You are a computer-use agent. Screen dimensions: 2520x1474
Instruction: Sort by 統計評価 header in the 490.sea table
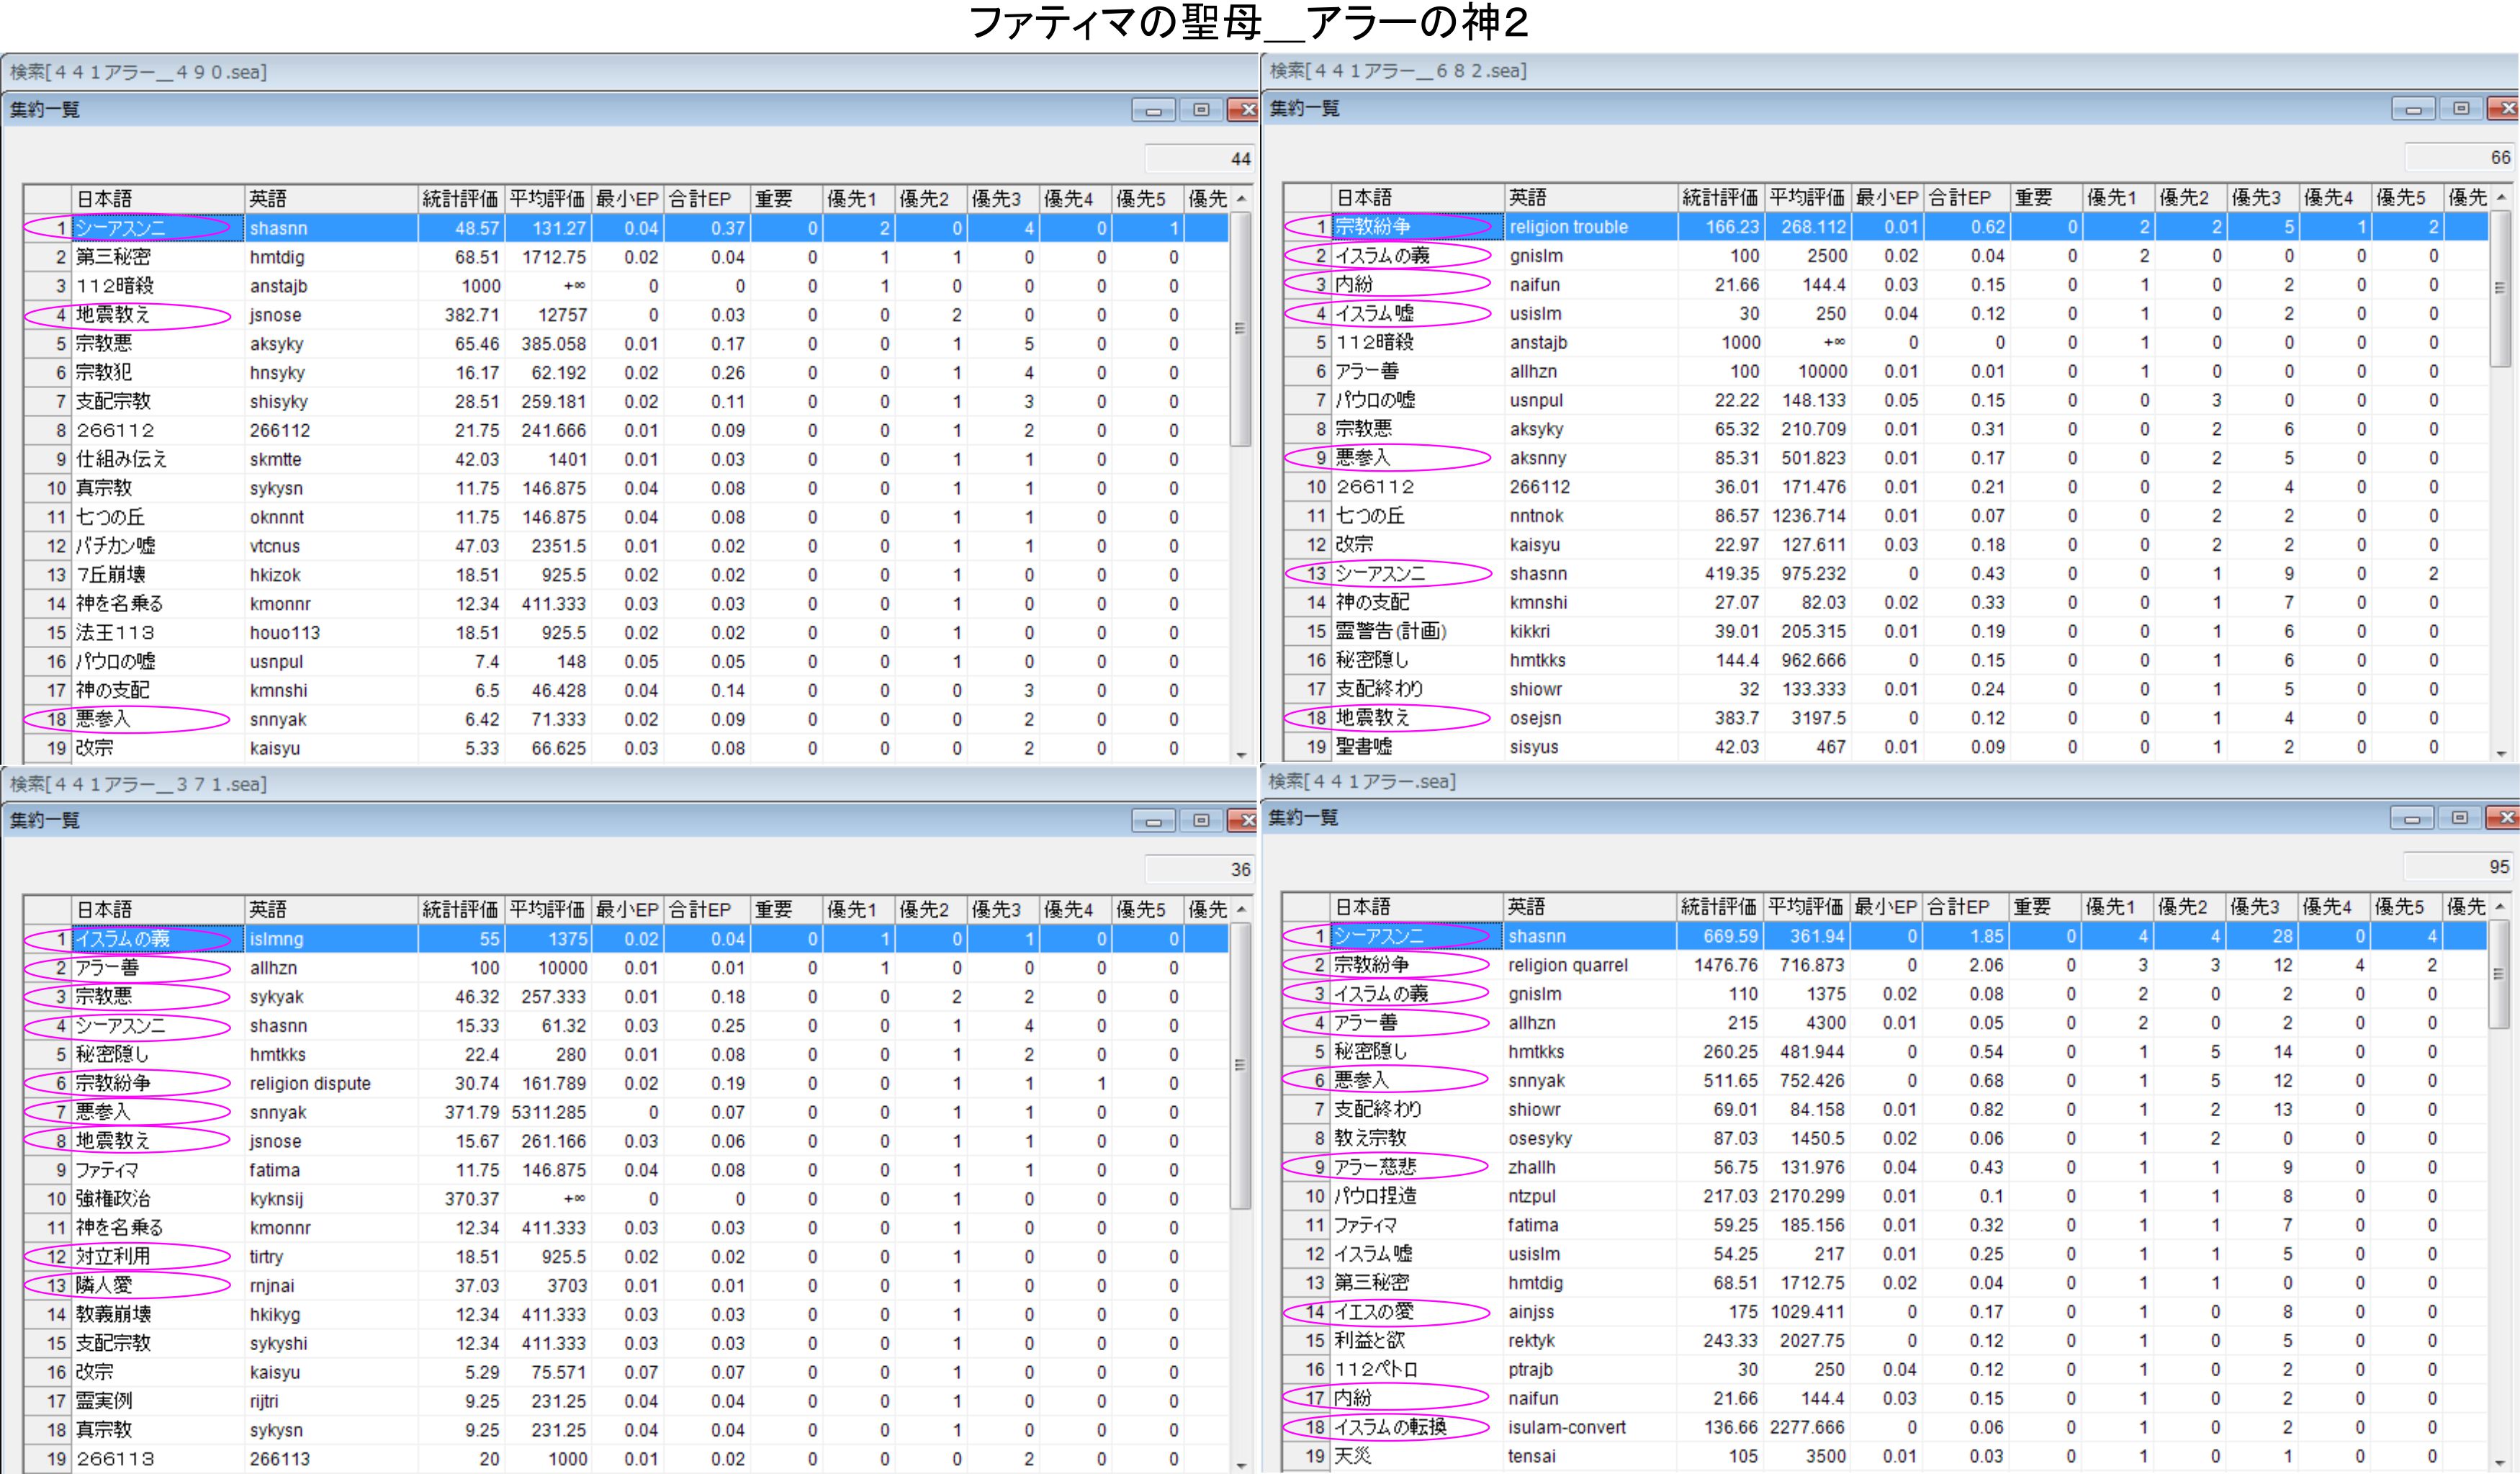[460, 199]
